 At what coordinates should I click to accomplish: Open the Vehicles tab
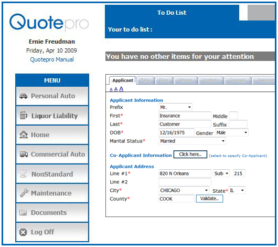coord(186,80)
